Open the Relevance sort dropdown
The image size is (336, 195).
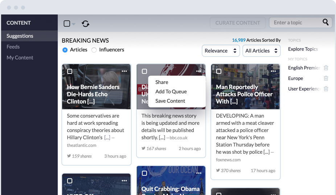click(x=221, y=51)
